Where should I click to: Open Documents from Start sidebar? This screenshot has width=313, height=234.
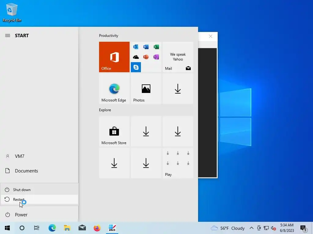(39, 171)
